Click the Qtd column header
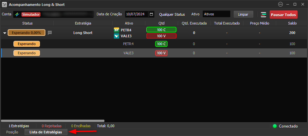 click(161, 23)
